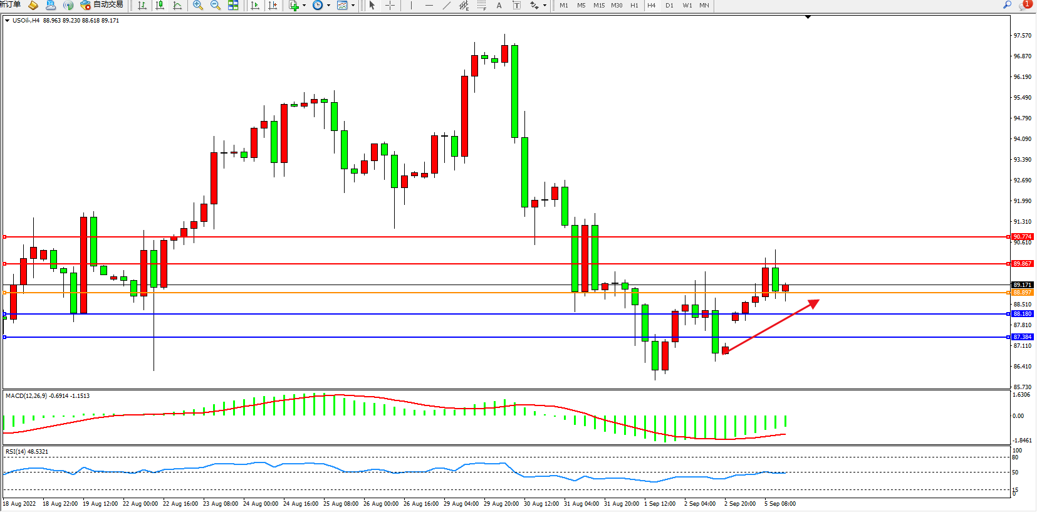Expand the add indicators dropdown arrow

[x=305, y=5]
